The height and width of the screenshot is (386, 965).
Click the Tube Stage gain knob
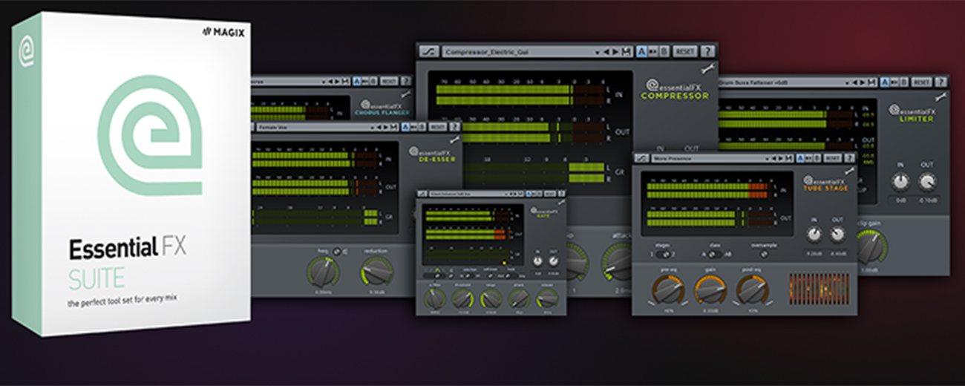711,291
